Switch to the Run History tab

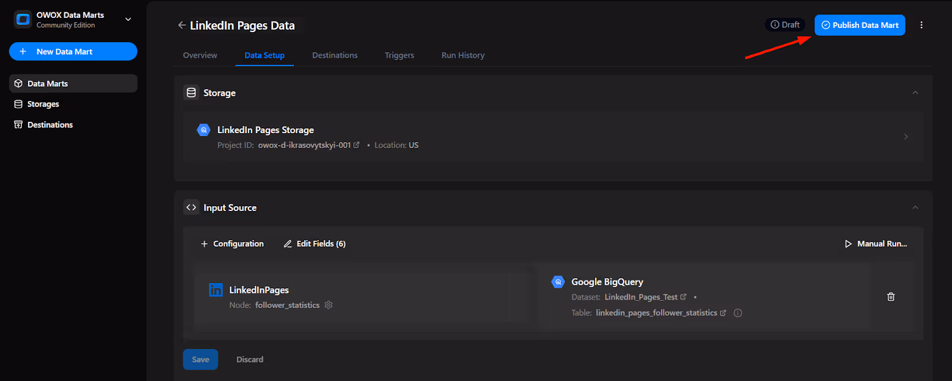463,55
